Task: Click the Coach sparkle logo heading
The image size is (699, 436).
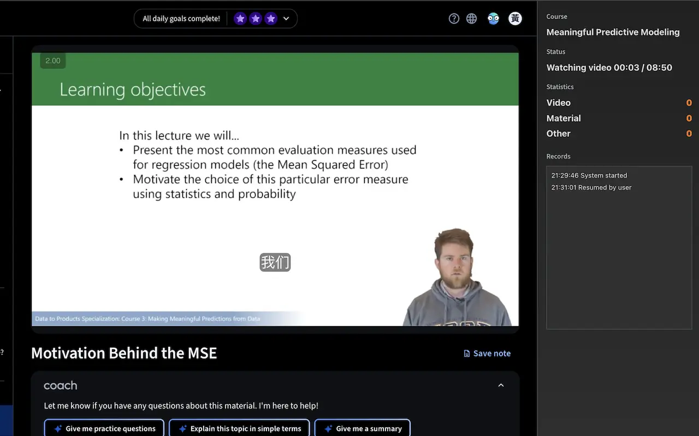Action: coord(60,385)
